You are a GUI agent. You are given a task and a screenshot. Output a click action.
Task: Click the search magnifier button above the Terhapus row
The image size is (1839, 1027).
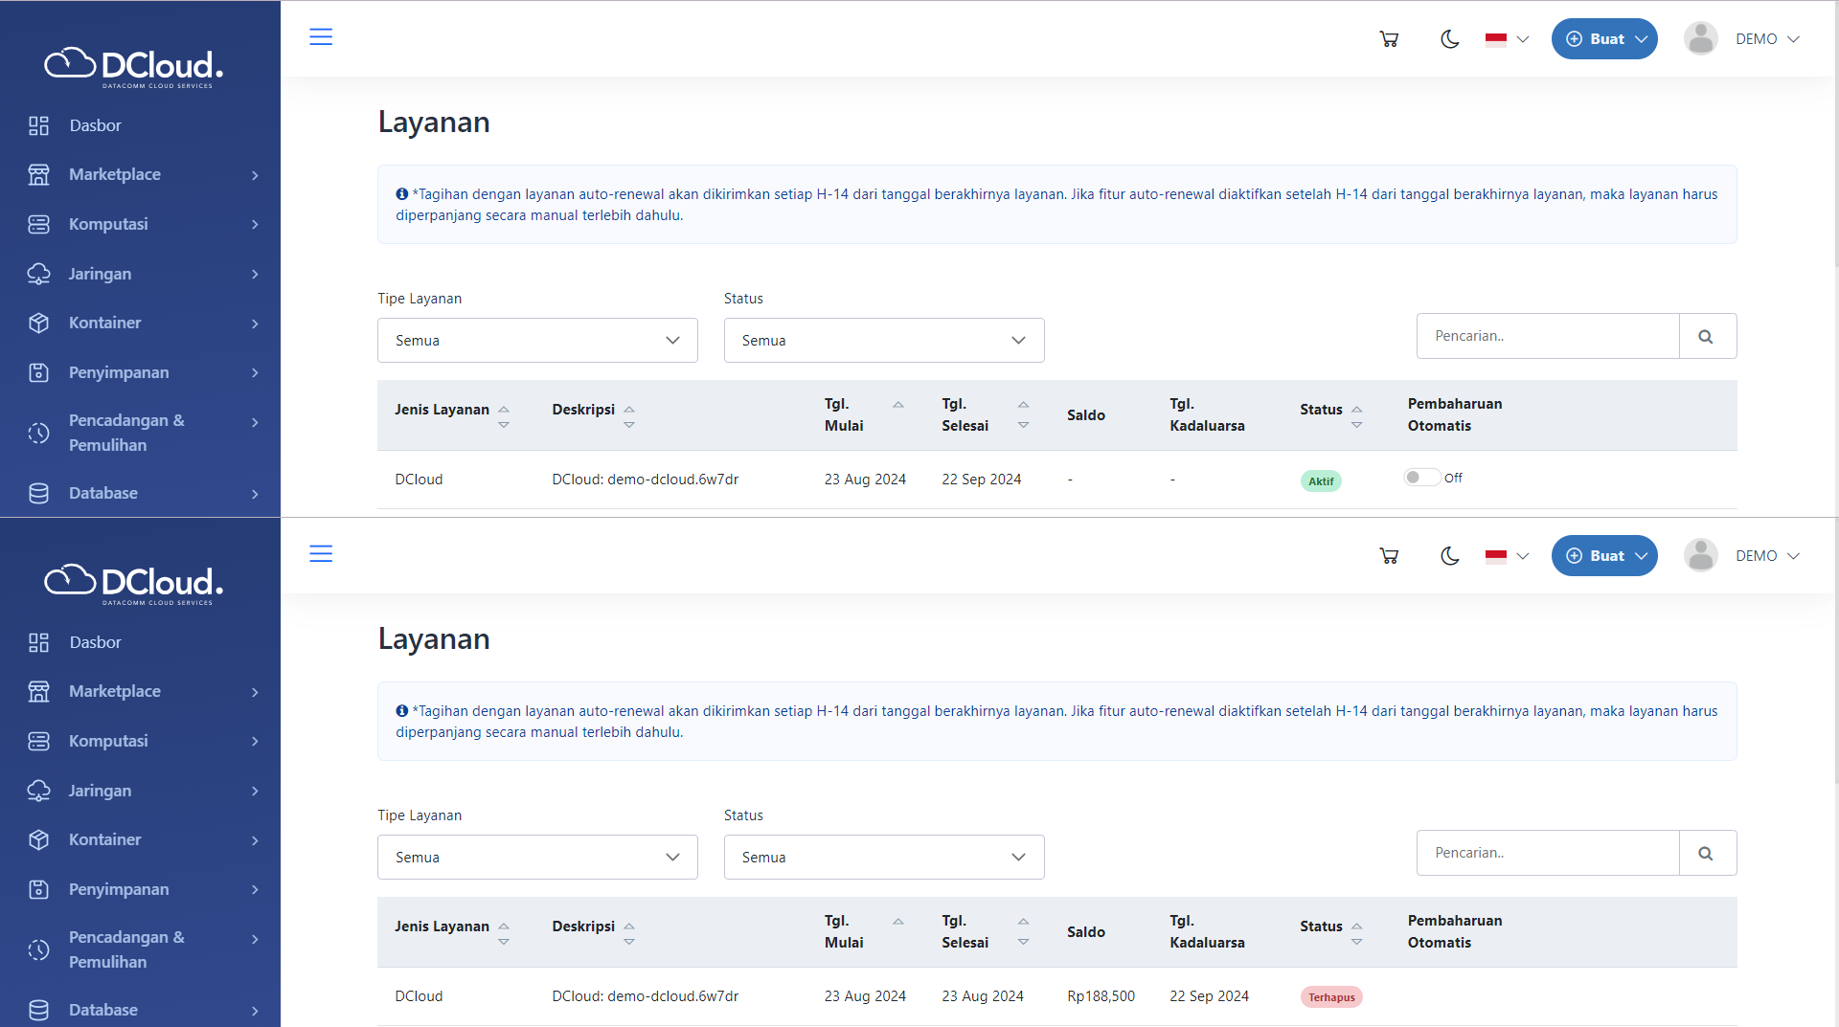[1706, 854]
